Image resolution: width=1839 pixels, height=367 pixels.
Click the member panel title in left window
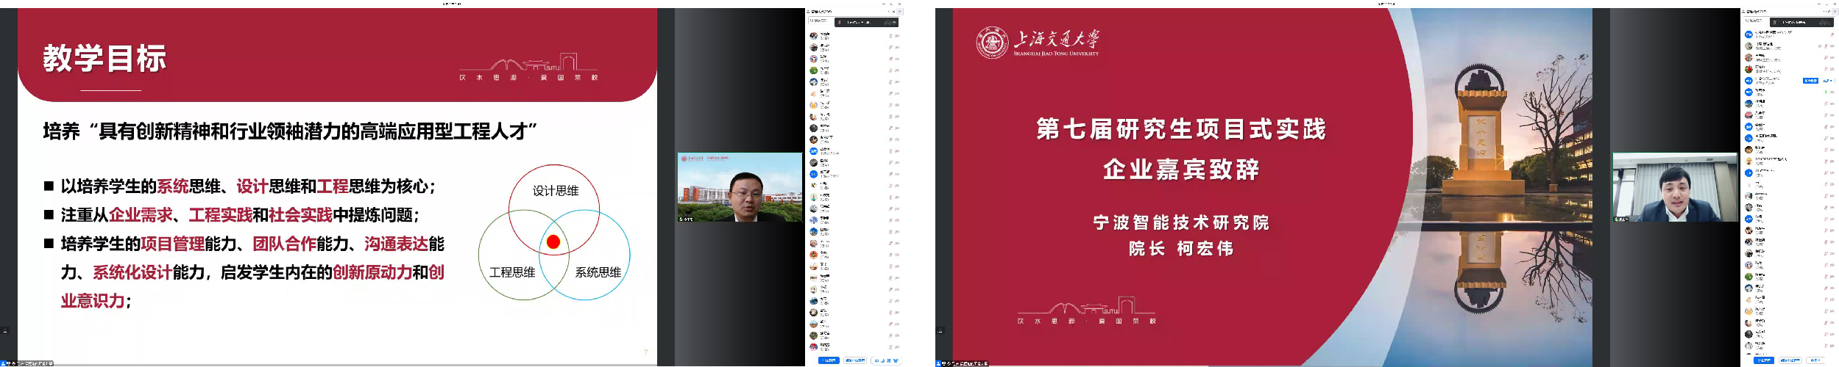tap(823, 12)
